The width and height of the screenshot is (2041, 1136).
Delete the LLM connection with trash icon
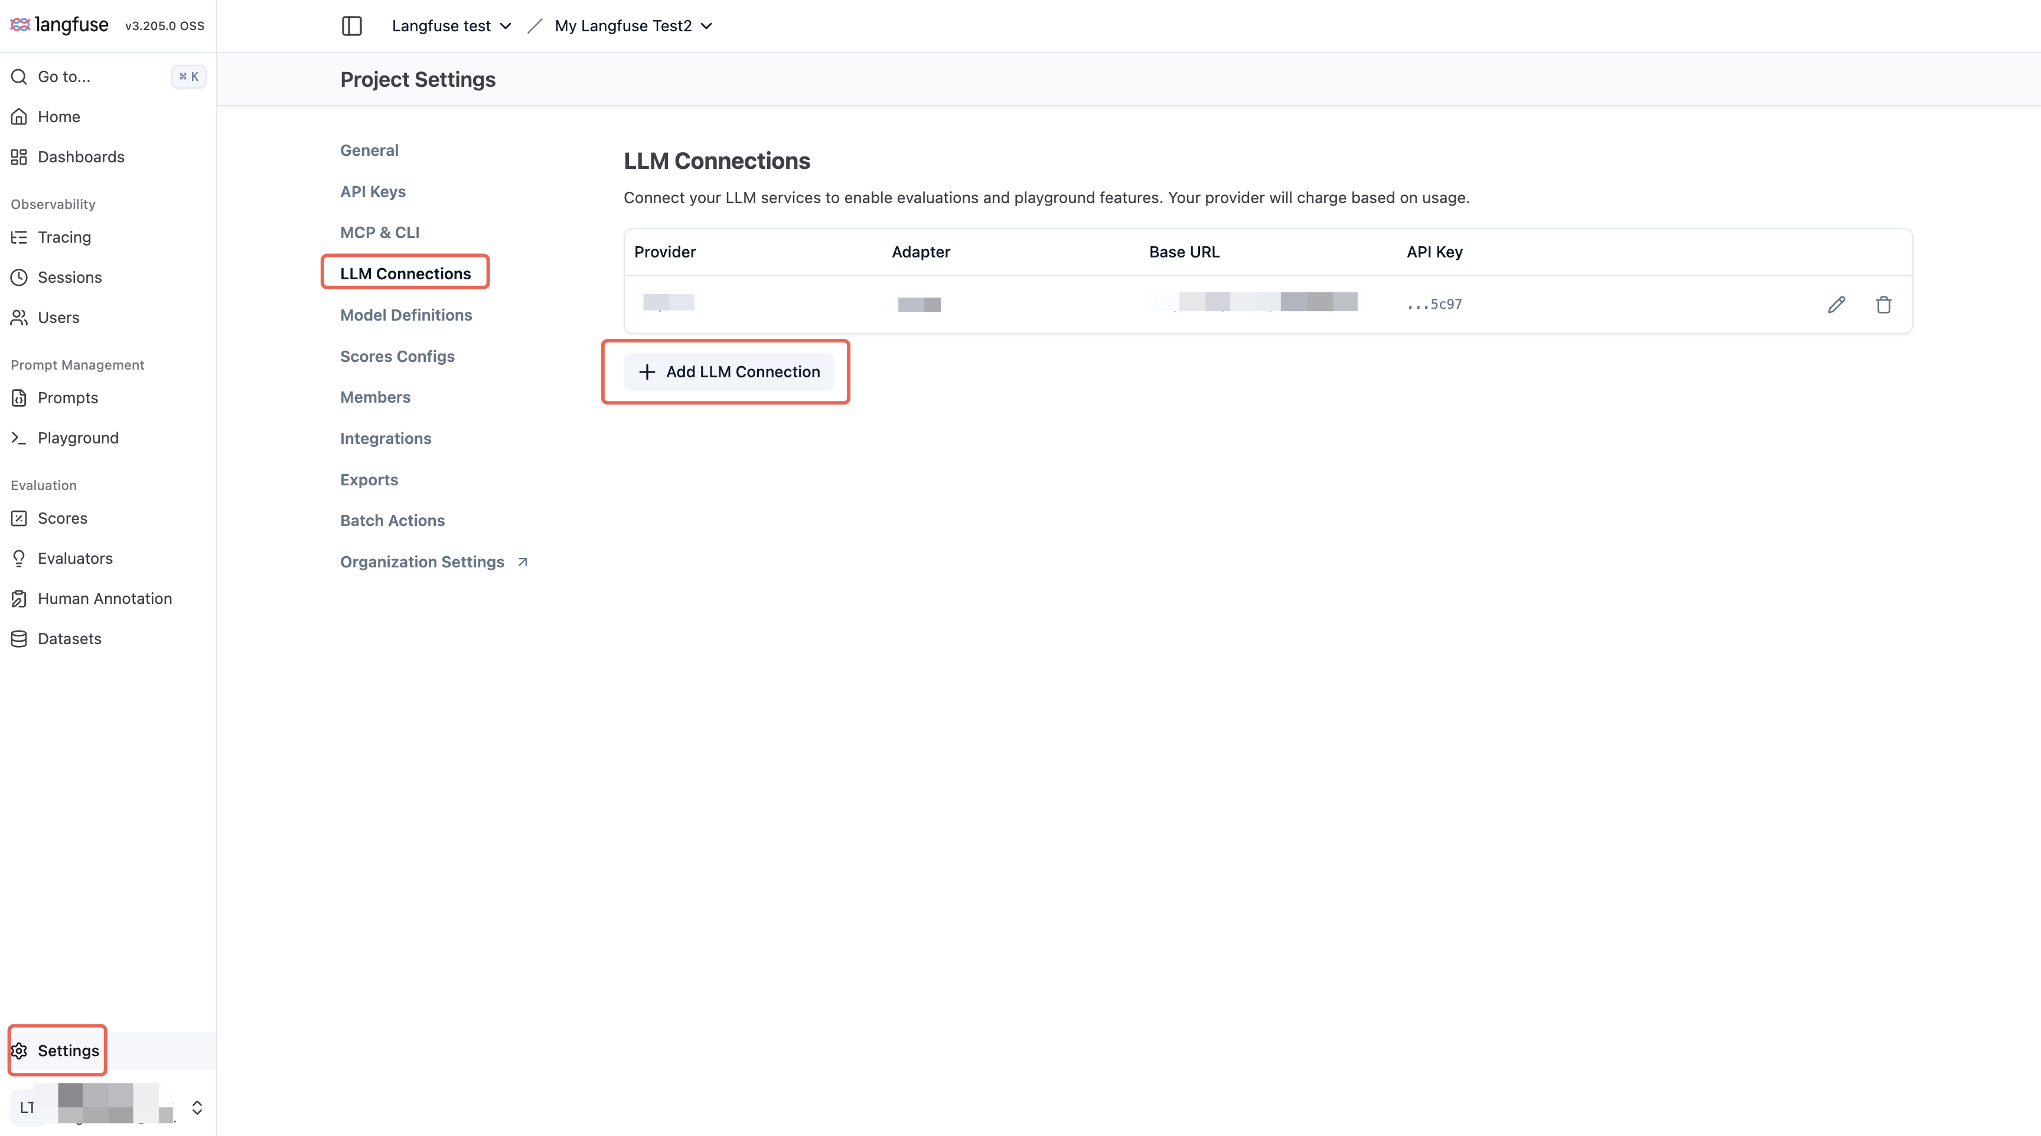tap(1884, 304)
